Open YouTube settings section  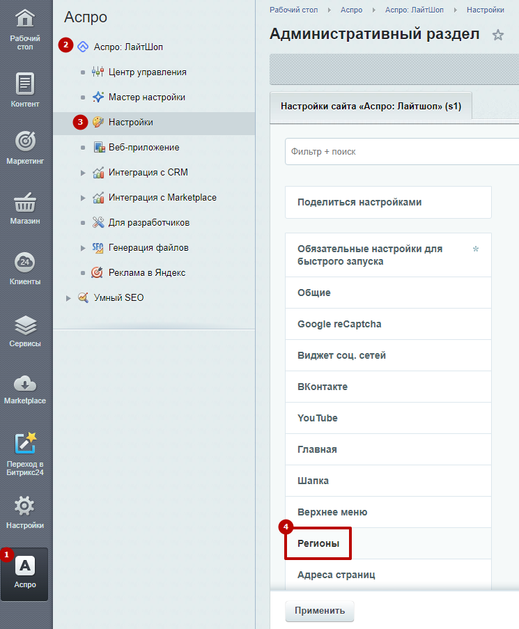tap(388, 418)
